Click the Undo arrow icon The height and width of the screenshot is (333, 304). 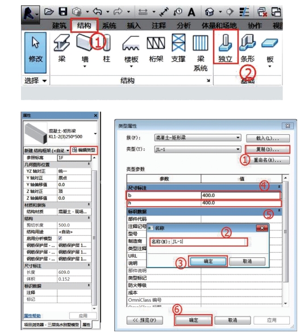[97, 11]
